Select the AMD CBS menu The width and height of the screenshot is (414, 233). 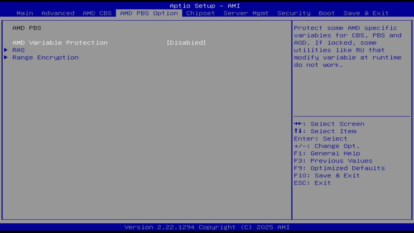click(98, 13)
